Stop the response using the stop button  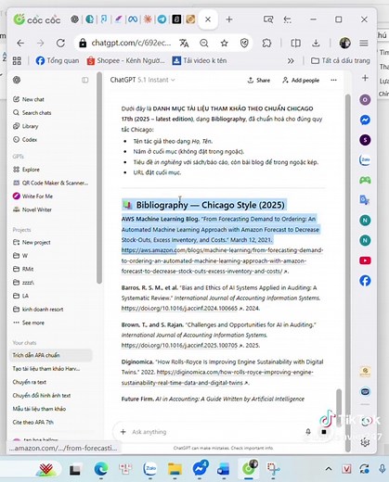pos(324,432)
